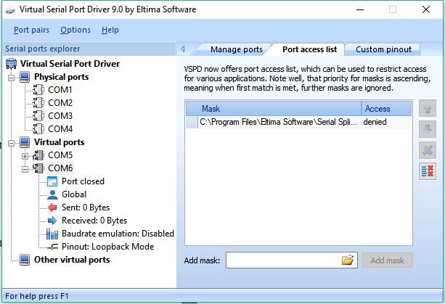Click the COM1 serial connector icon

pos(38,90)
